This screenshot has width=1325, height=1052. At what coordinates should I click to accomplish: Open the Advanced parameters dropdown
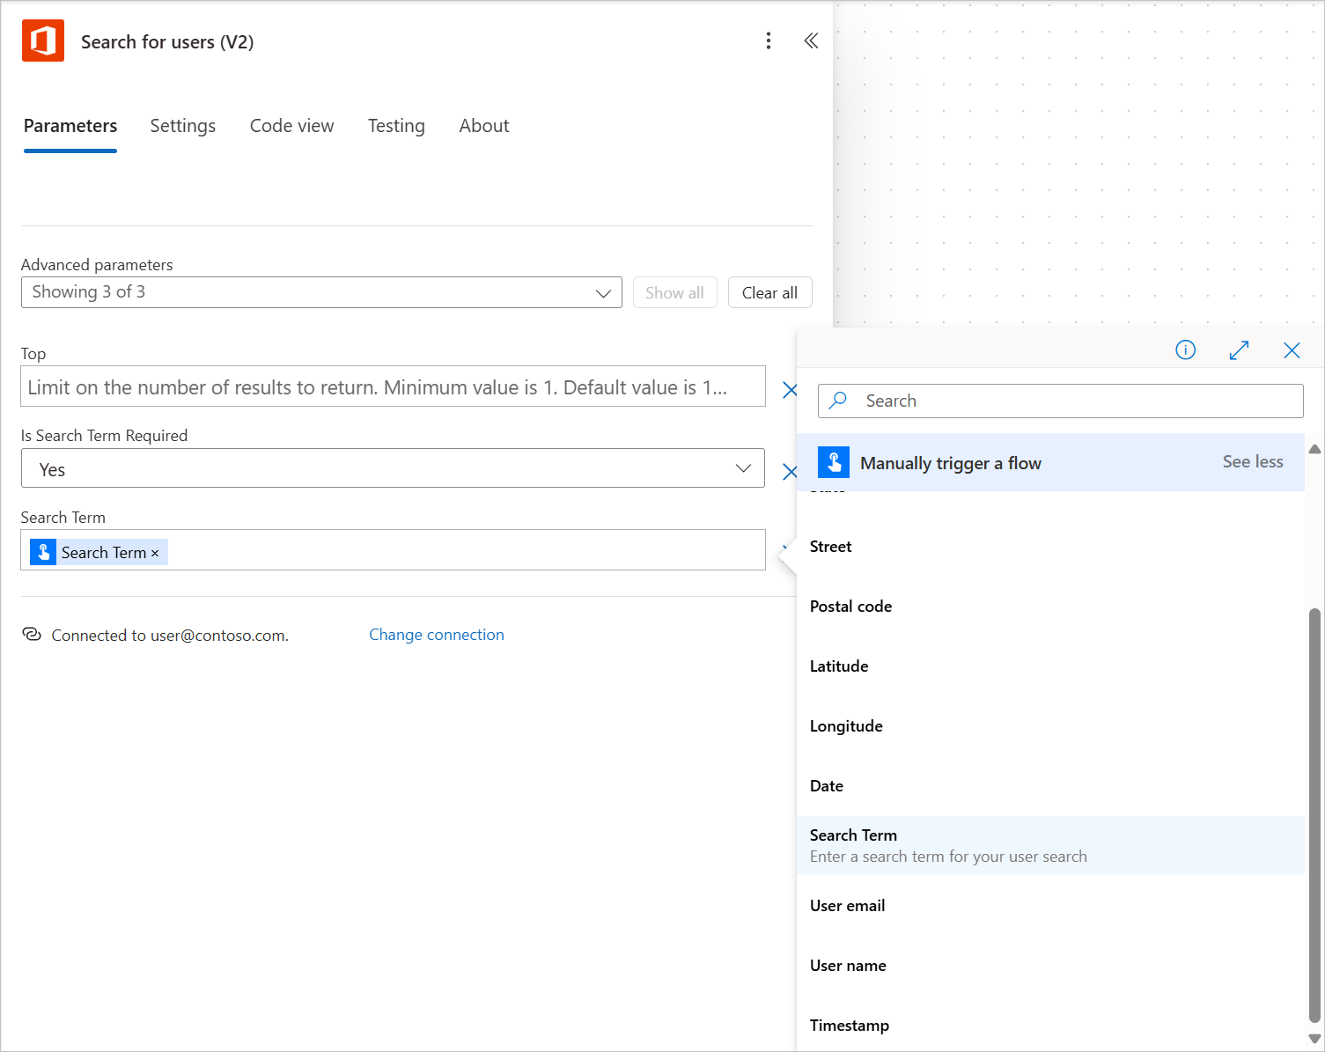[321, 292]
